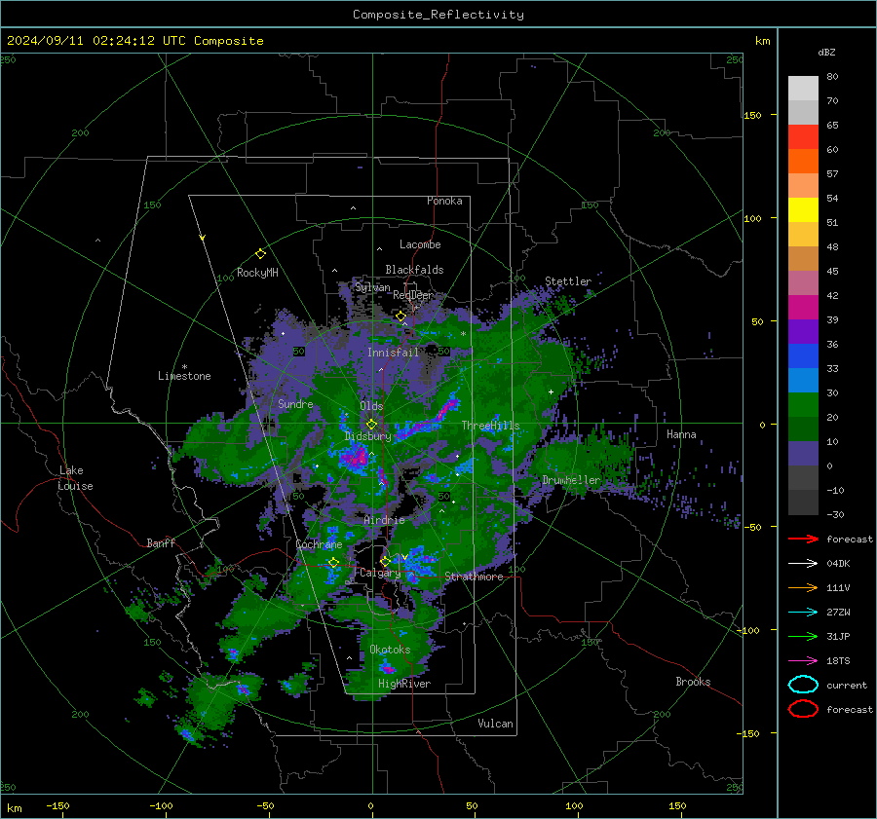Select the Strathmore label
The height and width of the screenshot is (819, 877).
(474, 577)
